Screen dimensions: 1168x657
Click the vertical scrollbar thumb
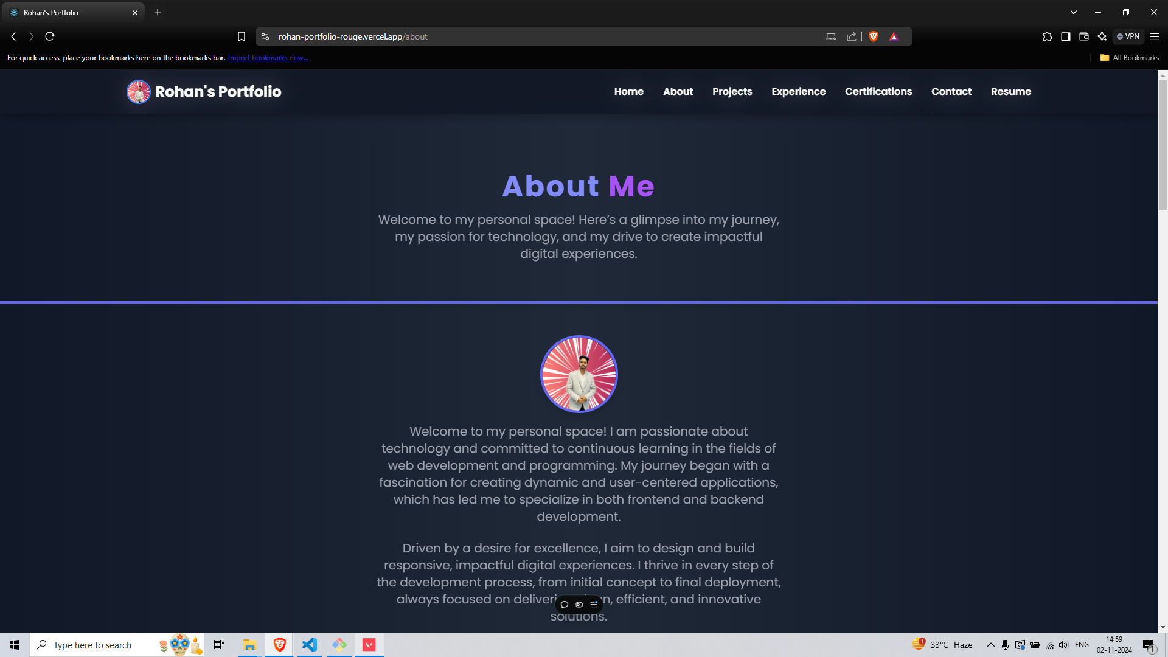(x=1163, y=146)
